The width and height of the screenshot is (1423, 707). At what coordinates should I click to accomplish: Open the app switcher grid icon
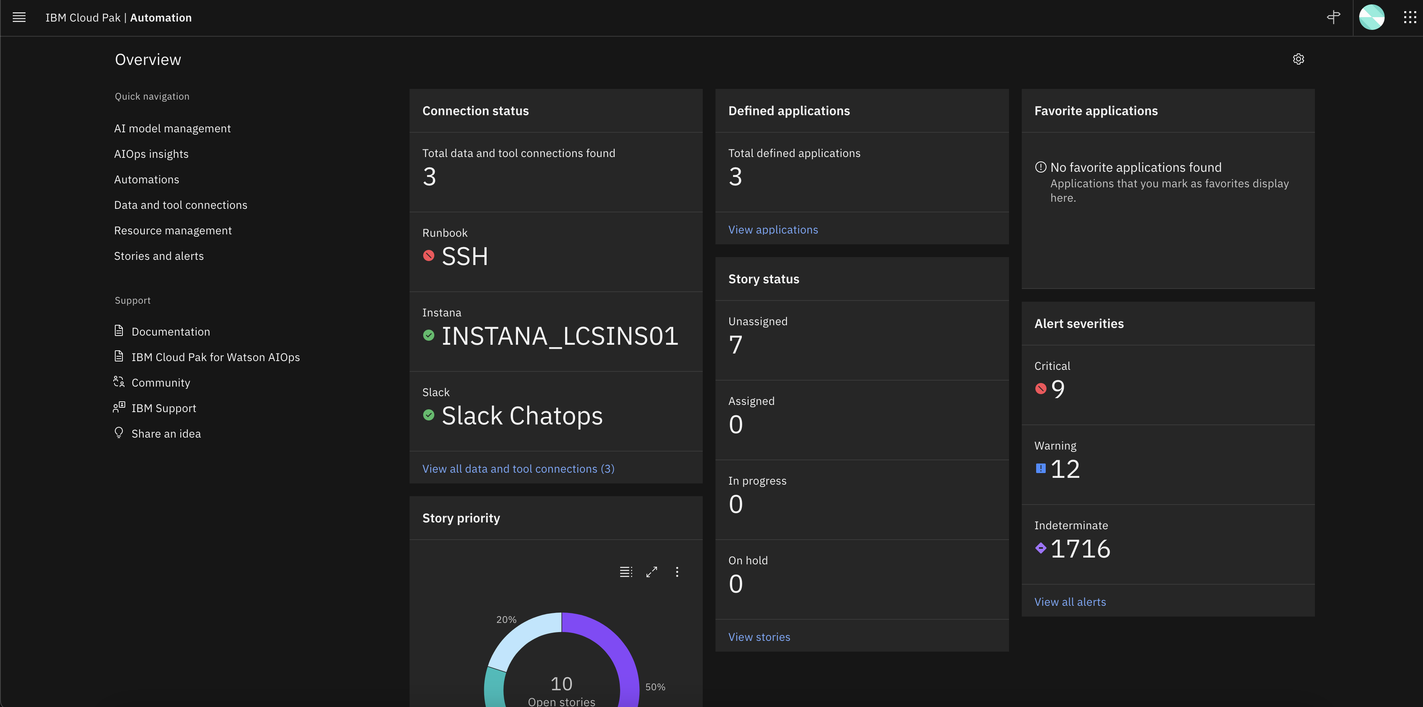[x=1410, y=18]
